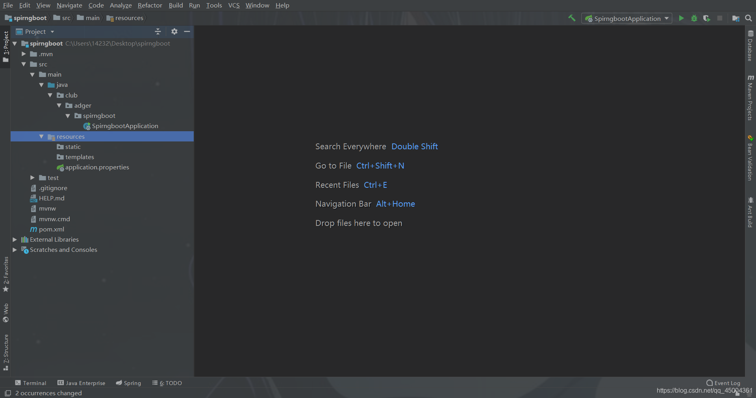Screen dimensions: 756x398
Task: Select the static folder
Action: pos(73,147)
